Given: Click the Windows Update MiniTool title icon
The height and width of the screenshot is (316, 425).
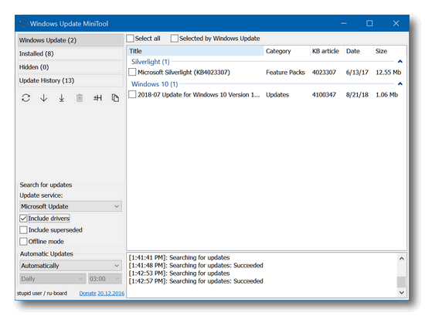Looking at the screenshot, I should point(24,24).
